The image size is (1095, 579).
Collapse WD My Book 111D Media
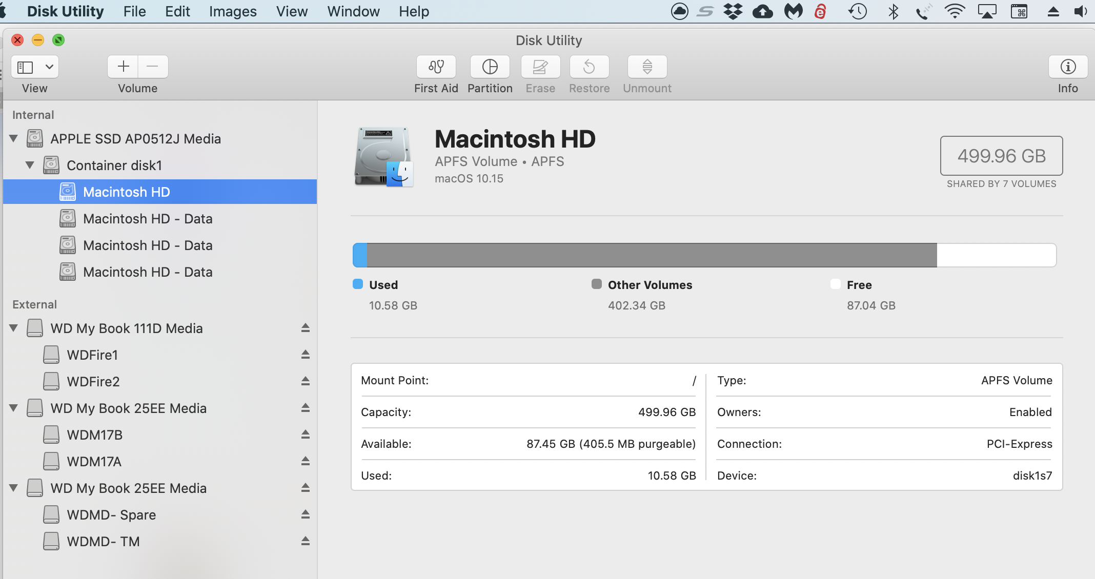coord(14,328)
